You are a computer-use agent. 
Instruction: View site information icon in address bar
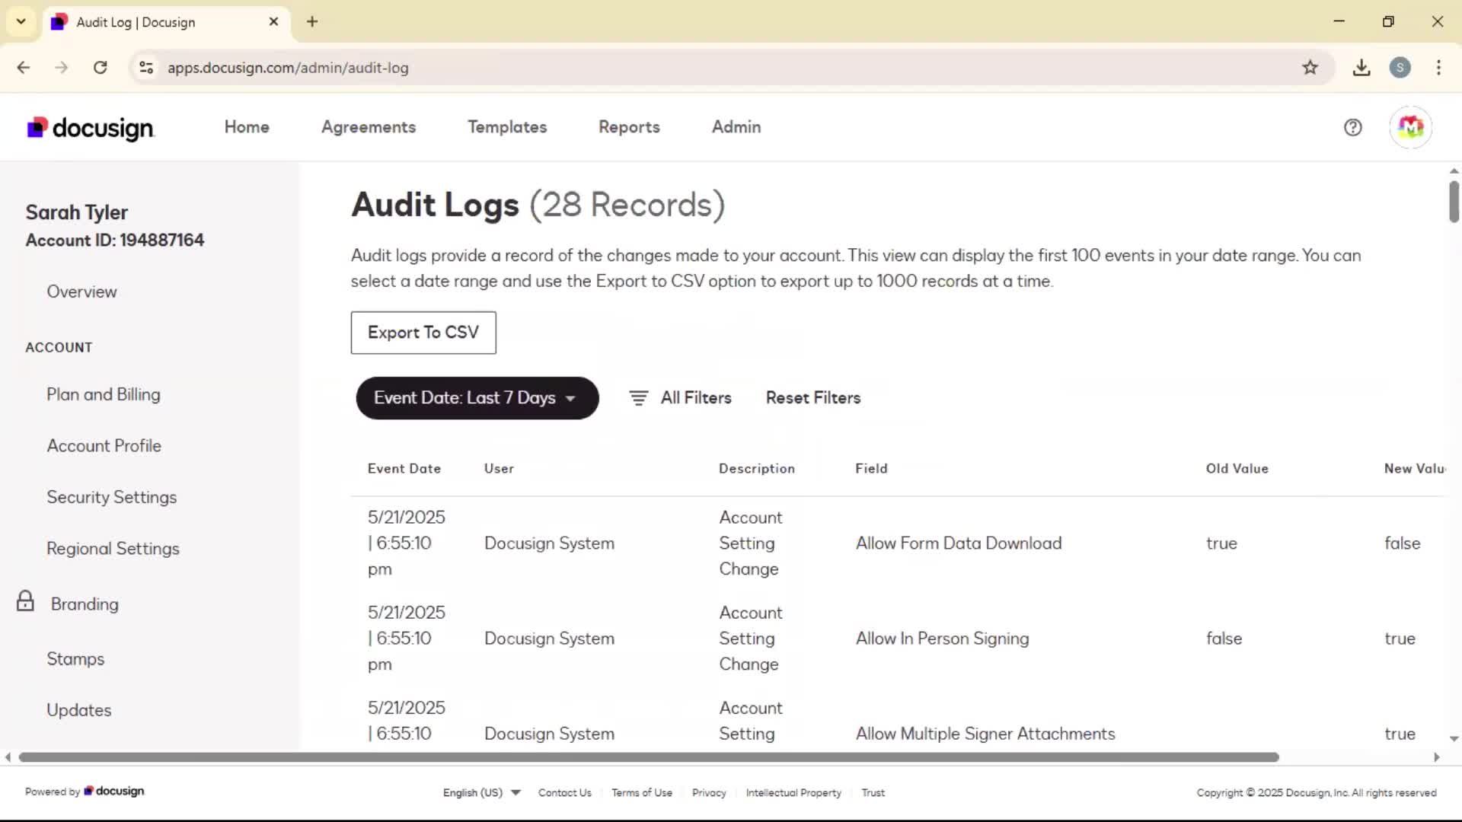coord(146,68)
